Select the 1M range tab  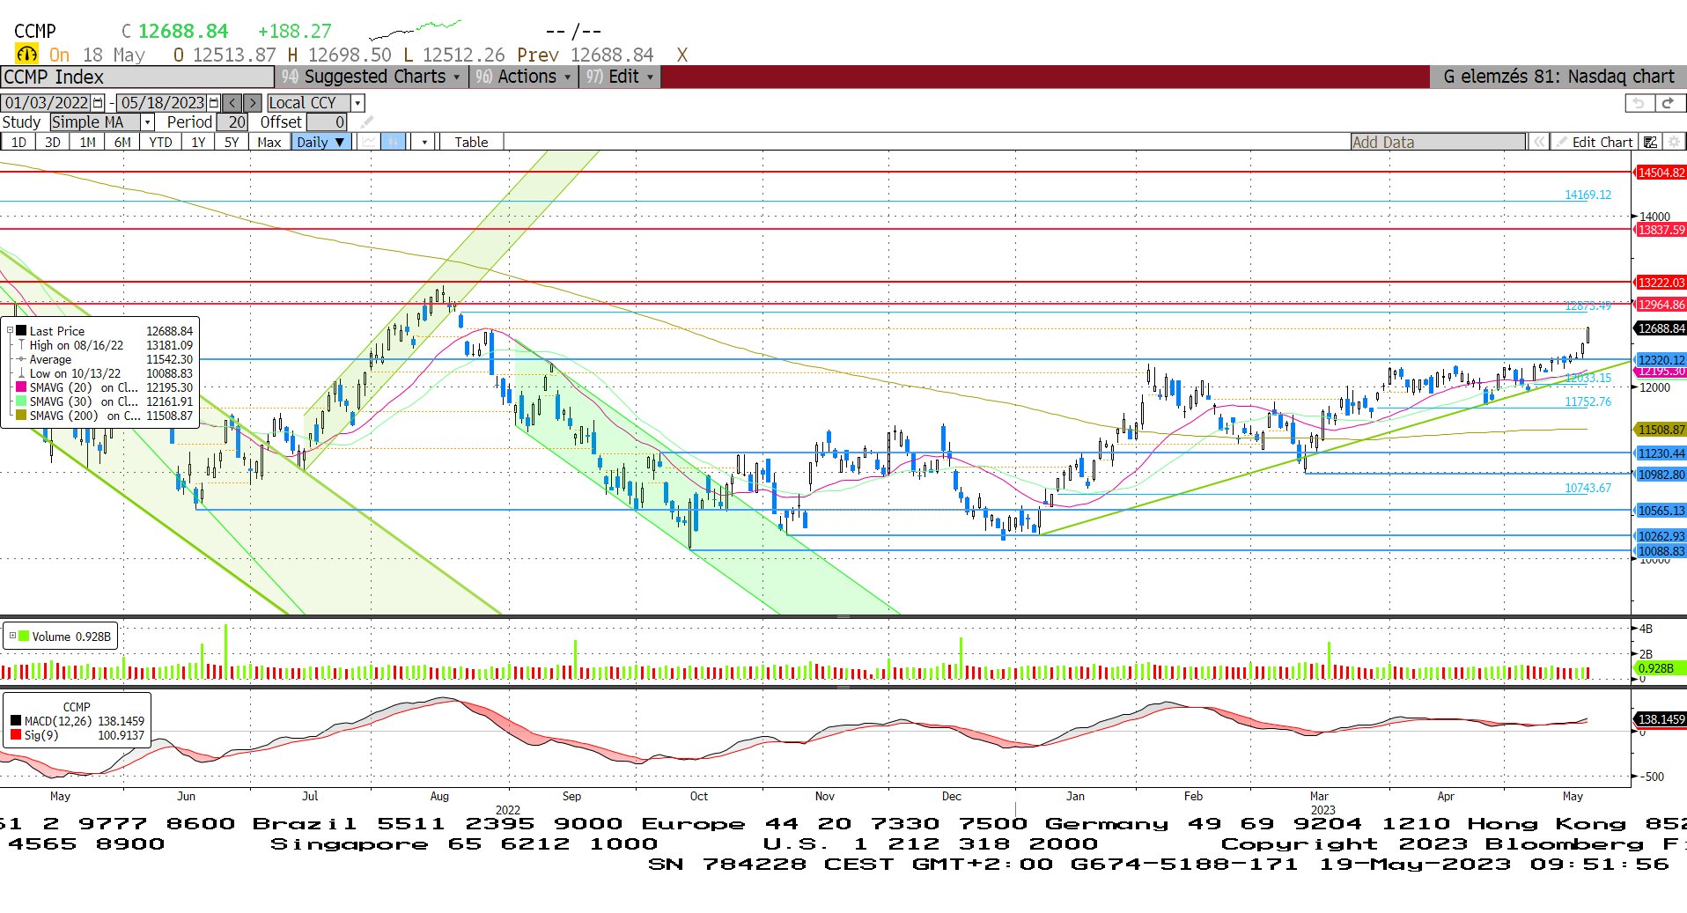pos(87,142)
